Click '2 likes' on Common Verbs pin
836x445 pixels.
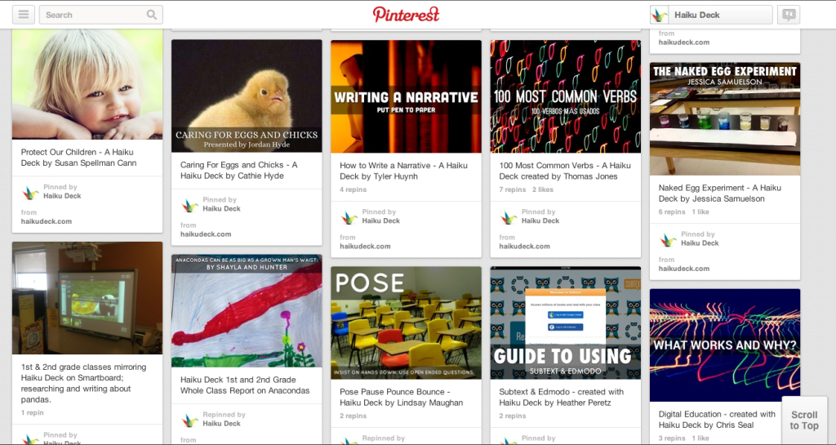(x=543, y=189)
